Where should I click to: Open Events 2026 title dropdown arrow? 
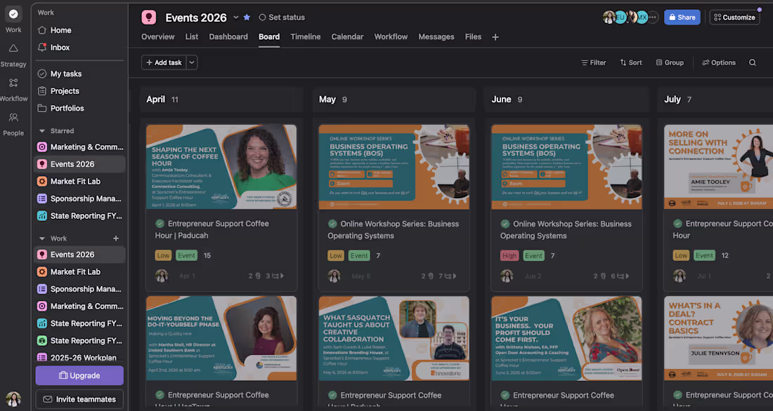click(235, 18)
